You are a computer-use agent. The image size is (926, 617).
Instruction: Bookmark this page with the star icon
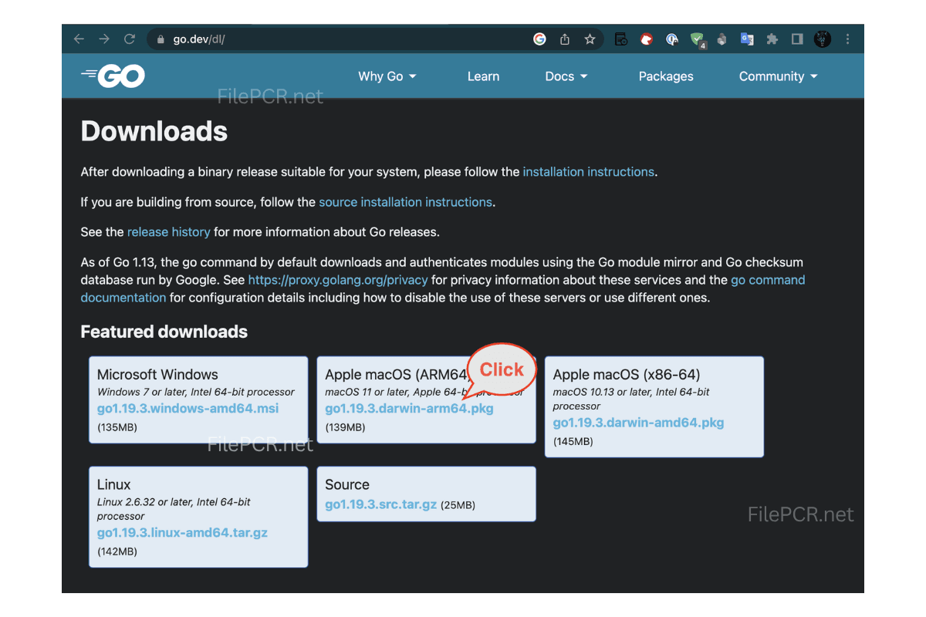[590, 39]
